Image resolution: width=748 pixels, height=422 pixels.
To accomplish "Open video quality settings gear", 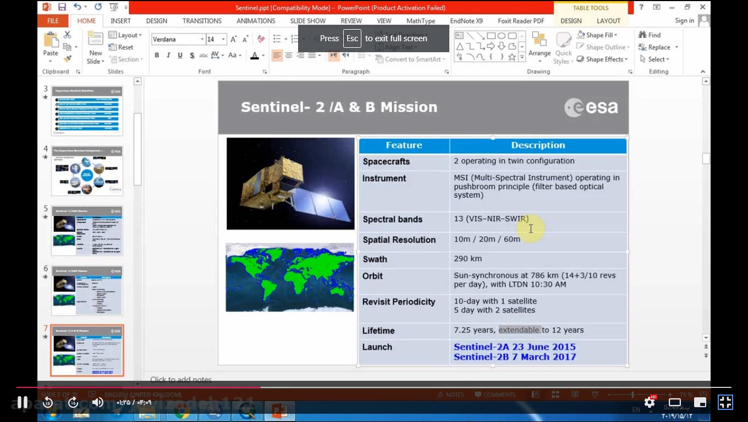I will (650, 402).
